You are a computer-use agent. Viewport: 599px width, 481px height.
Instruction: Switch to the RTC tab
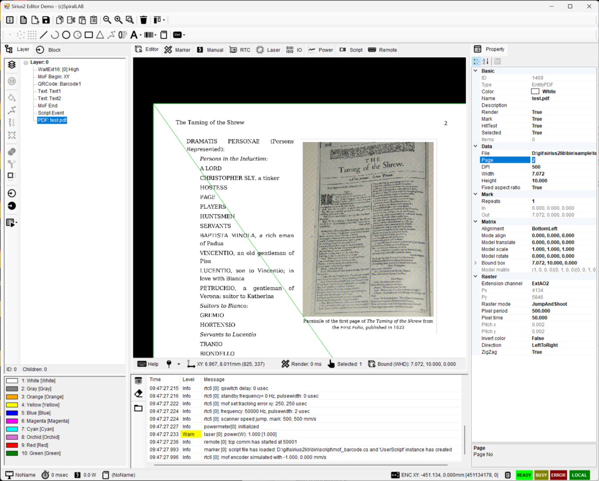tap(240, 50)
